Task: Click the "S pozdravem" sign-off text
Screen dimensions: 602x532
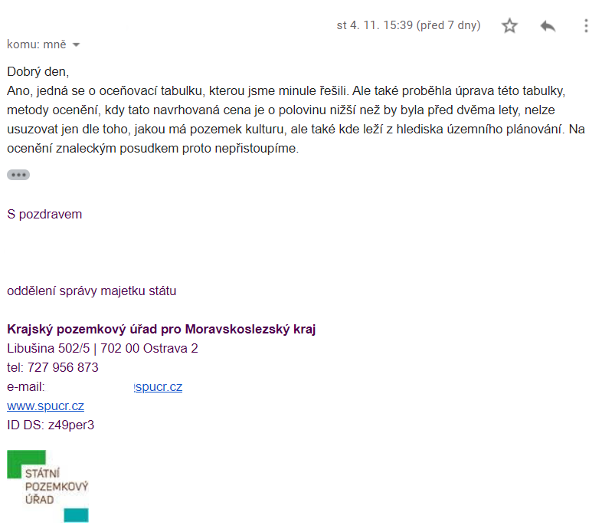Action: (44, 214)
